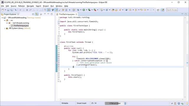Maximize the editor area
The width and height of the screenshot is (189, 106).
(x=186, y=14)
